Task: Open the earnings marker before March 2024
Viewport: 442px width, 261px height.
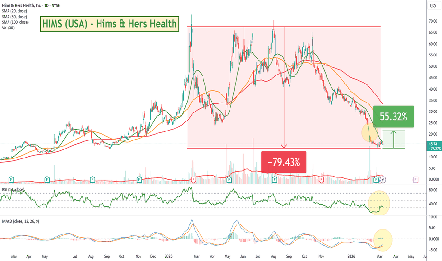Action: [x=11, y=179]
